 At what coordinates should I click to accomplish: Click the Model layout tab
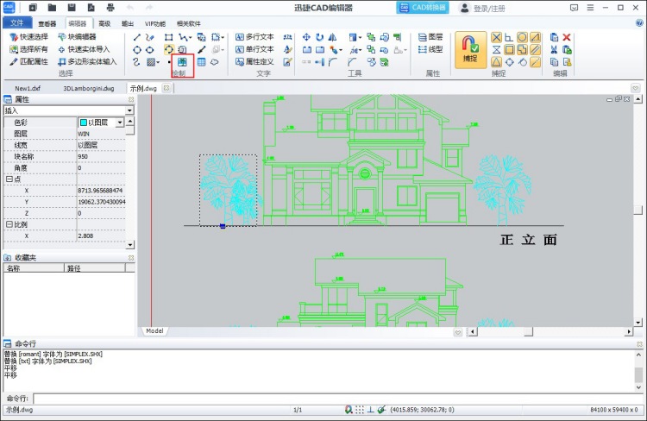coord(154,331)
